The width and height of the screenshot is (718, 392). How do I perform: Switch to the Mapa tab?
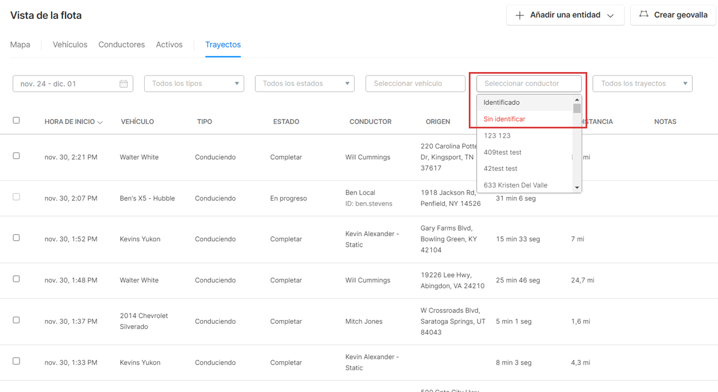point(20,45)
